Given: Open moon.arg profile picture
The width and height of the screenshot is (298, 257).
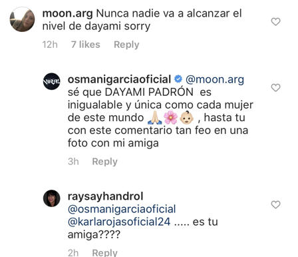Looking at the screenshot, I should click(x=22, y=19).
